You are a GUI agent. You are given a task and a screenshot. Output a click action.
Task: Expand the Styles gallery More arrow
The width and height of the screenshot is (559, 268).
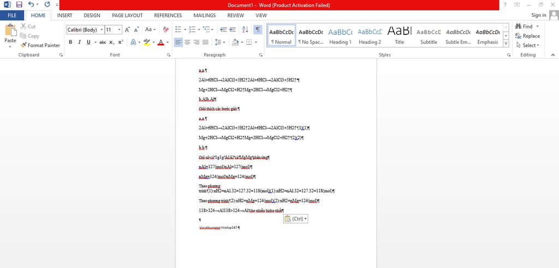tap(506, 44)
